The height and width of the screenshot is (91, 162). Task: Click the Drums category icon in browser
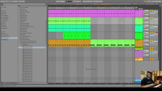coord(2,14)
